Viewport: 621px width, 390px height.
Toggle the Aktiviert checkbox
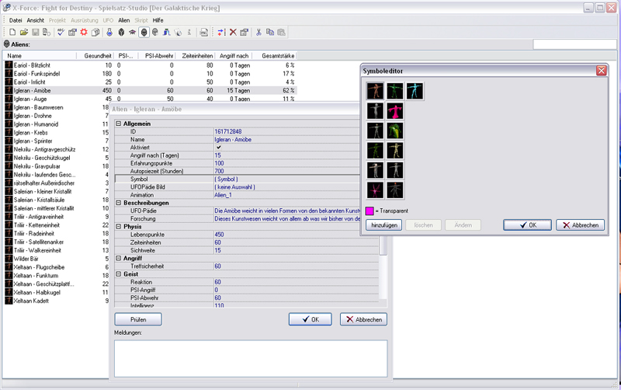[219, 147]
